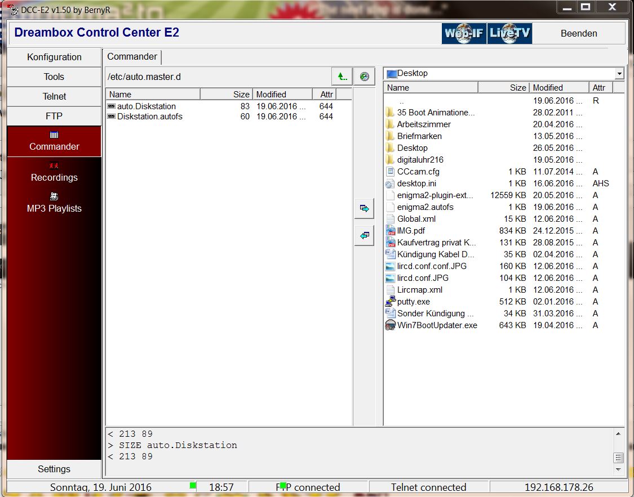Switch to the Commander tab
Image resolution: width=634 pixels, height=497 pixels.
(x=132, y=57)
